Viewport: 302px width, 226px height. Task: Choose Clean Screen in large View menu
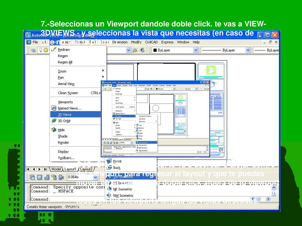68,93
